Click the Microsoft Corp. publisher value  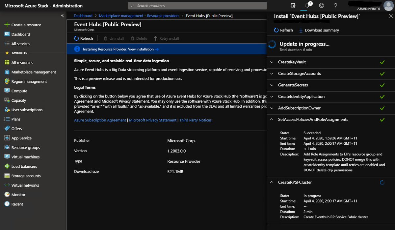click(x=181, y=140)
